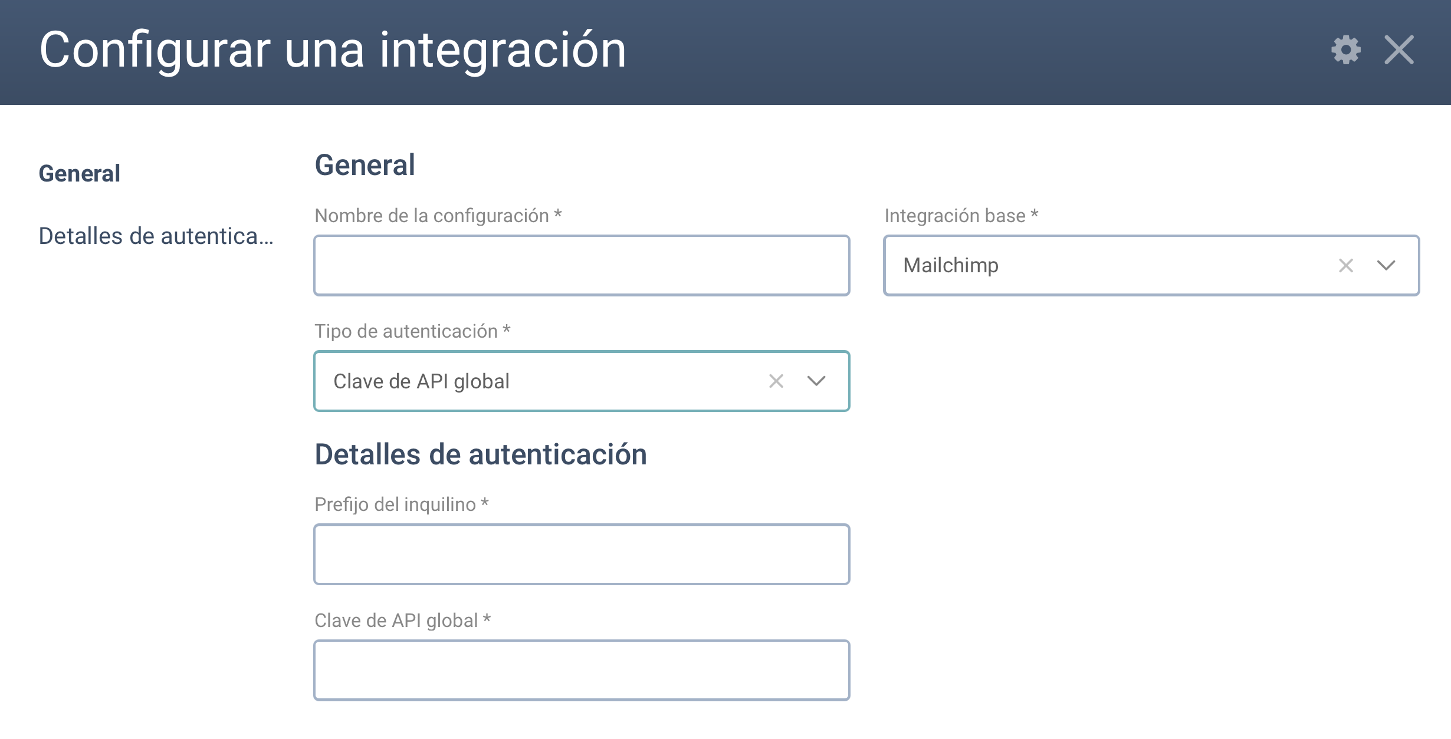Expand the Tipo de autenticación dropdown chevron
Screen dimensions: 1451x739
click(x=816, y=381)
